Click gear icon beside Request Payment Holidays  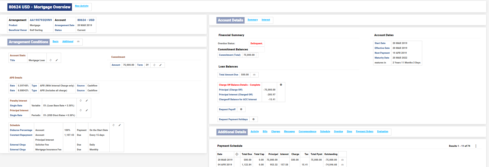[x=253, y=119]
